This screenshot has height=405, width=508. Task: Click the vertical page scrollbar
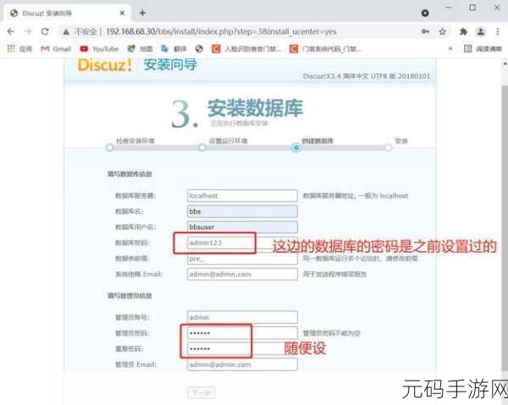tap(505, 227)
